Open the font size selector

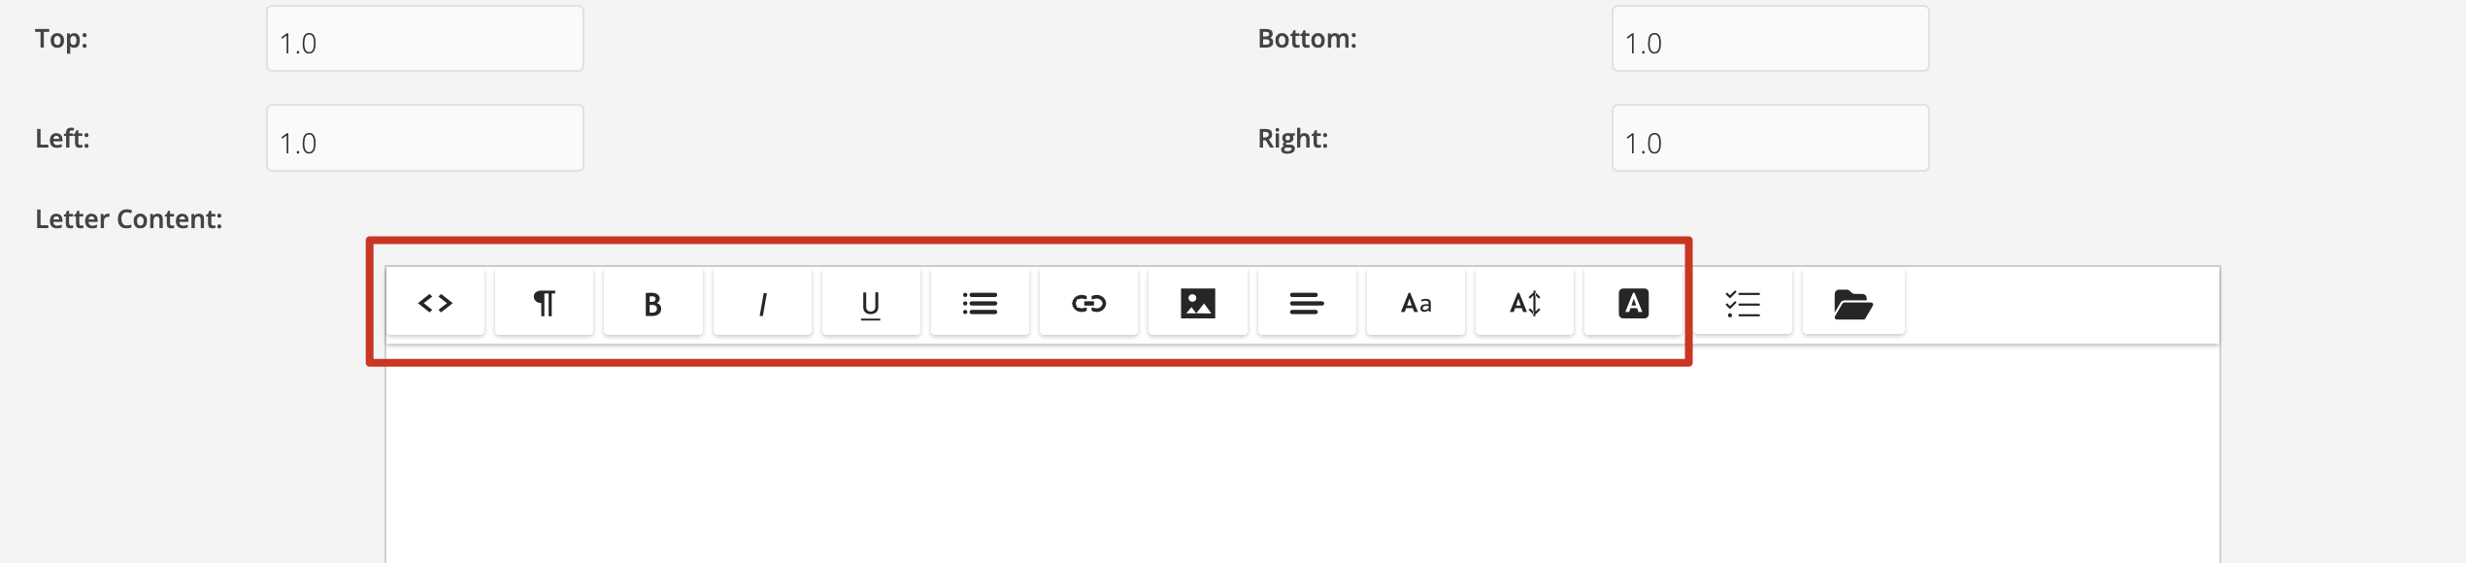point(1524,303)
